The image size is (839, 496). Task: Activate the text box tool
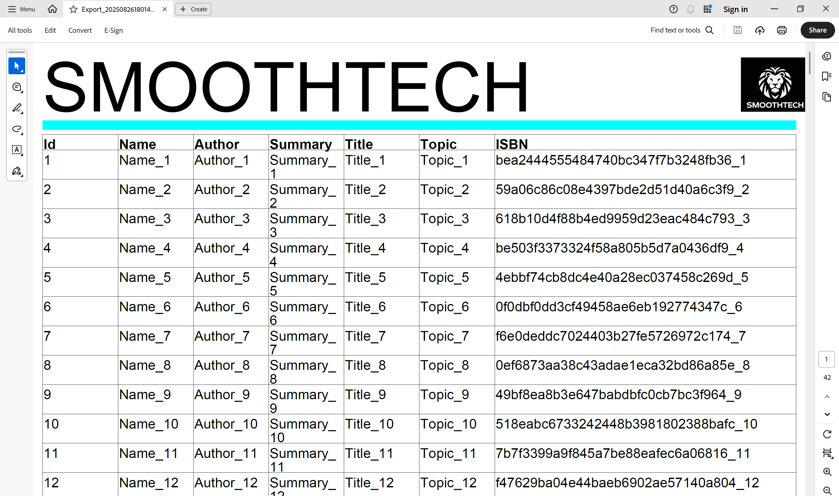pyautogui.click(x=17, y=150)
